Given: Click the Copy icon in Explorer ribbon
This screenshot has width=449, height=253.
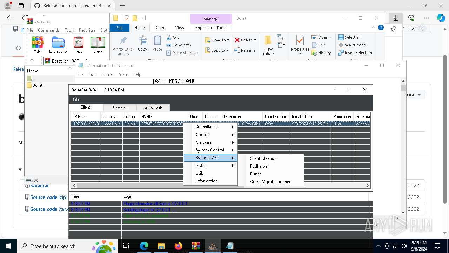Looking at the screenshot, I should [142, 43].
